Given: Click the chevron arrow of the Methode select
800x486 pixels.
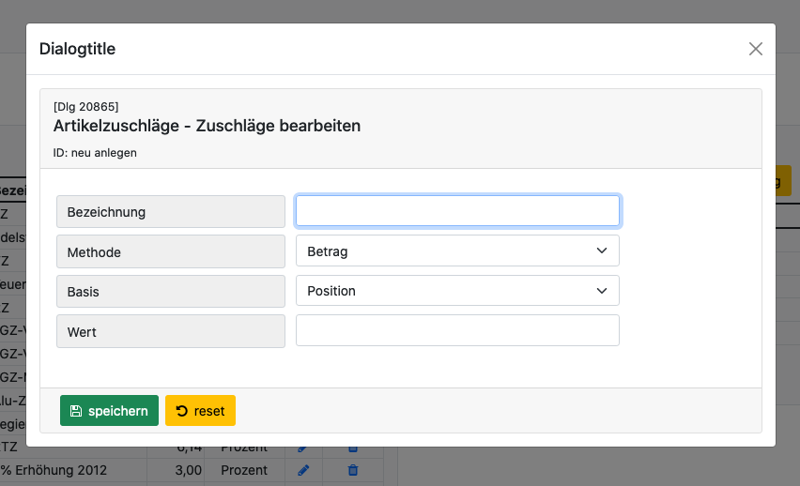Looking at the screenshot, I should pos(602,251).
